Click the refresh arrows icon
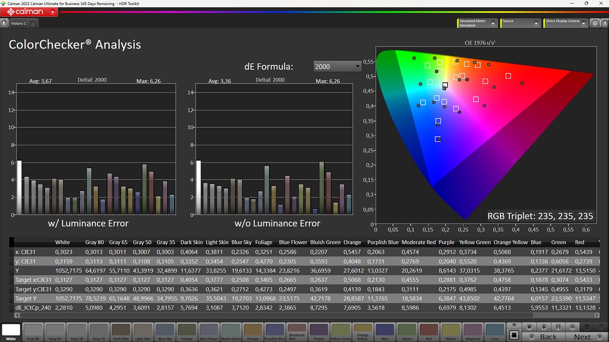609x342 pixels. point(587,327)
